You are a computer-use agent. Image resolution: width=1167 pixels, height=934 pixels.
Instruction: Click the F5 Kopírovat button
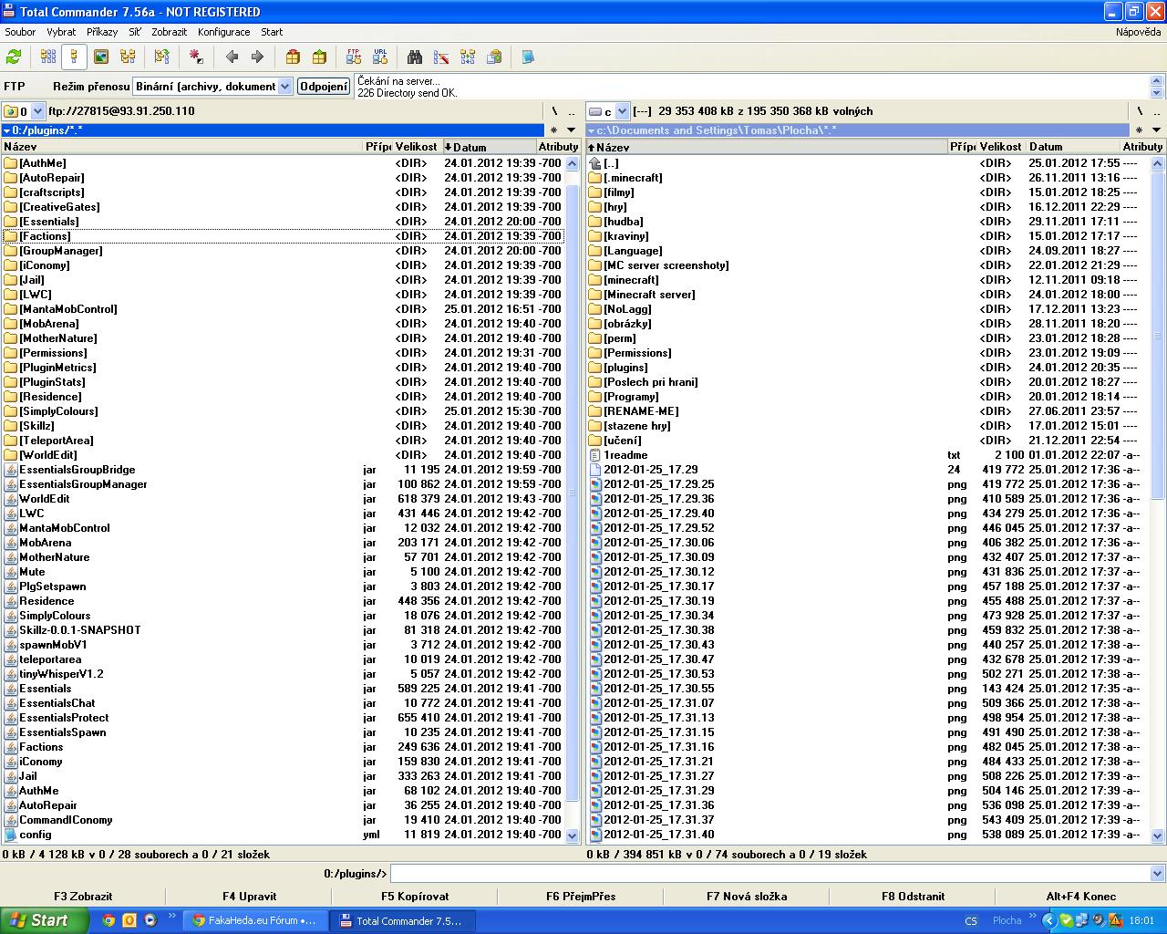pos(415,897)
